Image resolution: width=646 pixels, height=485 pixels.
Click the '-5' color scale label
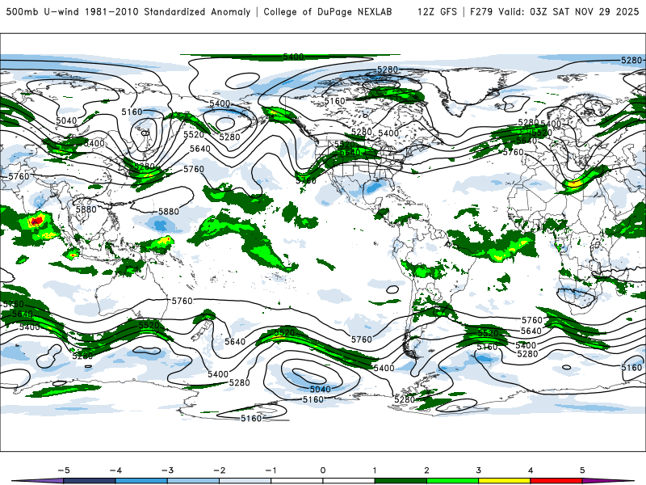point(64,470)
